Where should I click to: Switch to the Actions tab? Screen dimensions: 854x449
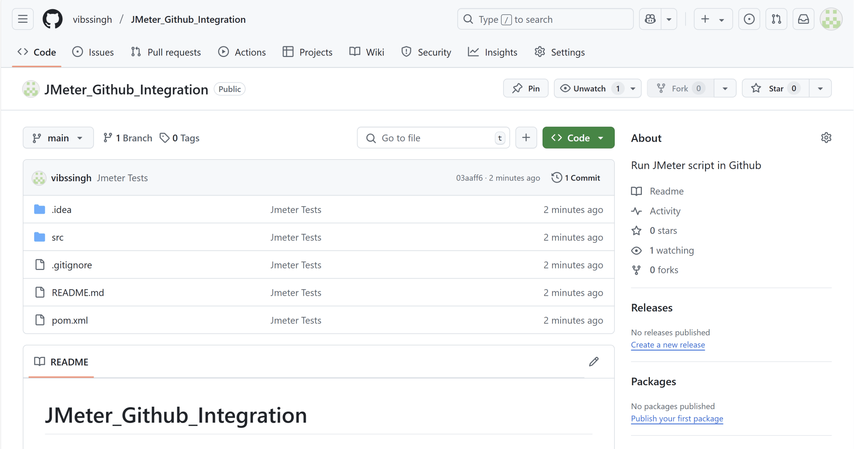coord(242,52)
